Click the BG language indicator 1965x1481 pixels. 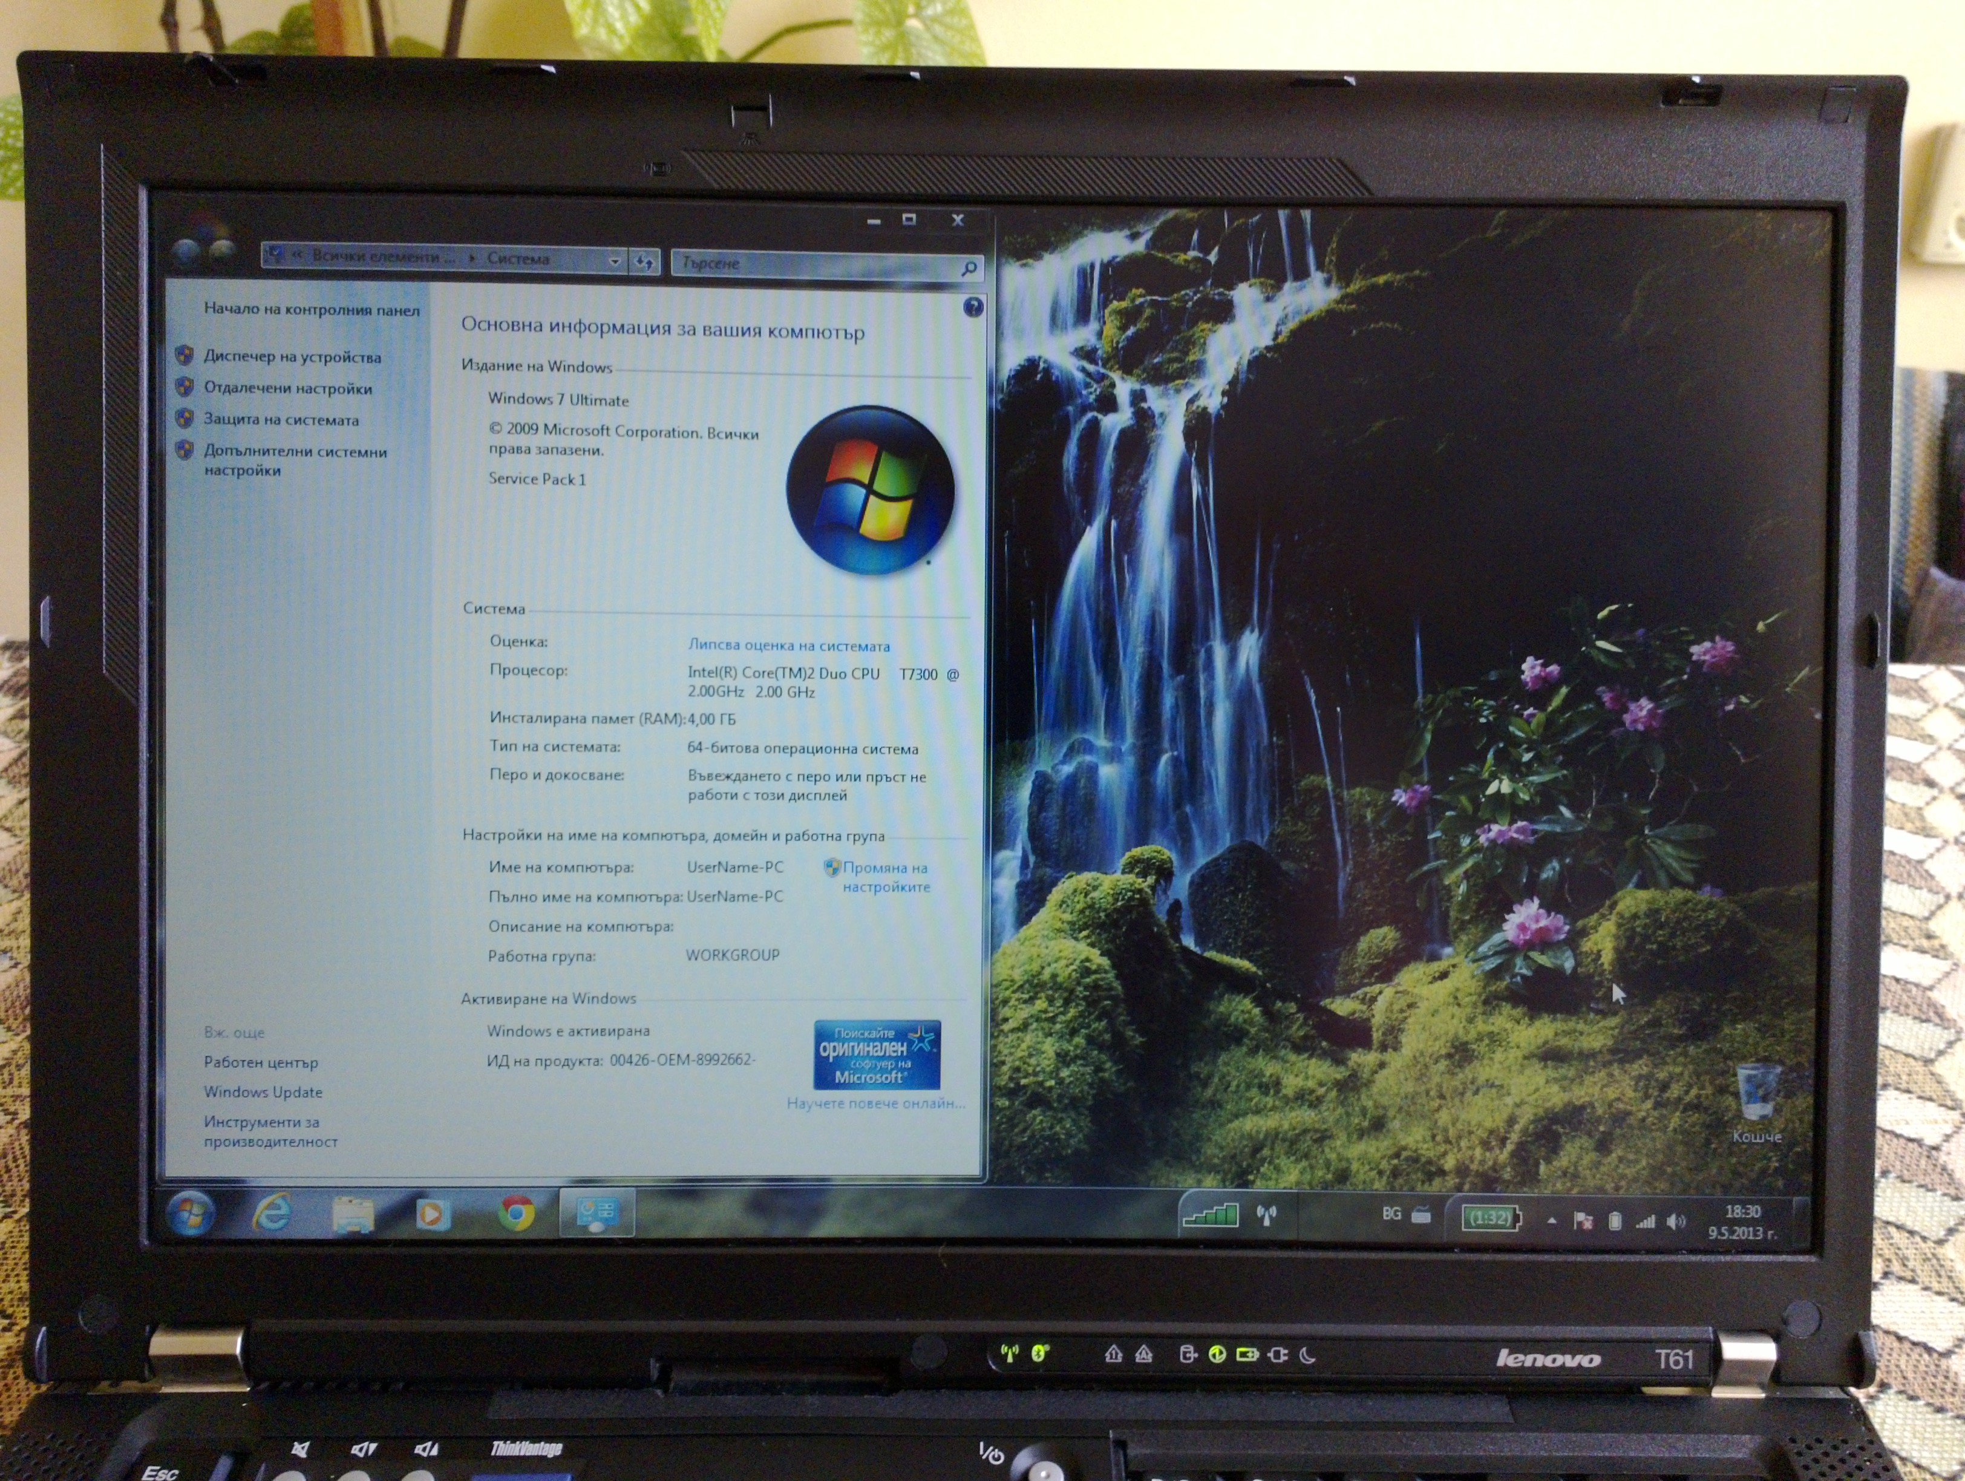pyautogui.click(x=1391, y=1214)
